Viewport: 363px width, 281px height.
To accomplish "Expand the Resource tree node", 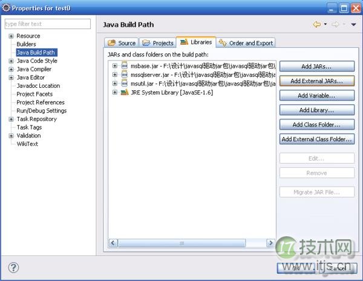I will 11,36.
